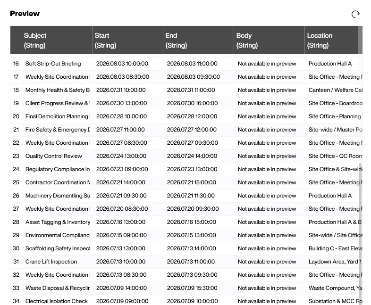Image resolution: width=371 pixels, height=305 pixels.
Task: Click end value '2026.07.27 09:30:00'
Action: click(x=193, y=143)
